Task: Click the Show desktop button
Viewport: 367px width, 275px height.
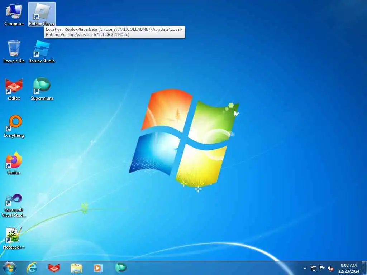Action: [364, 268]
